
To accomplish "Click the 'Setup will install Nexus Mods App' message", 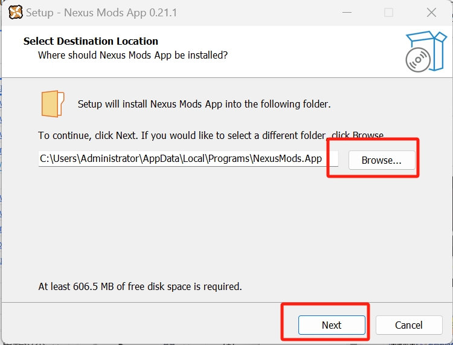I will point(204,104).
